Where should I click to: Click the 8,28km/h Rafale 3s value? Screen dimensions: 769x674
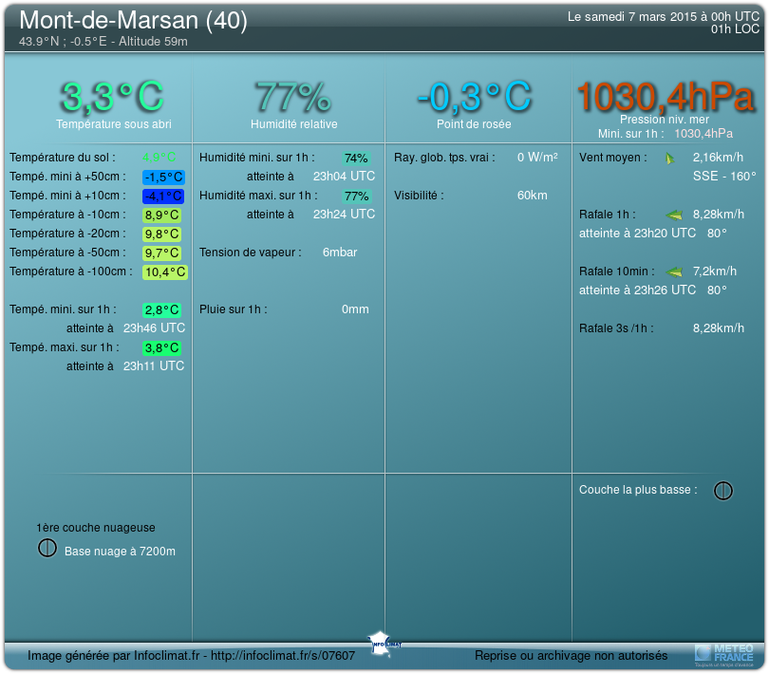(x=719, y=328)
